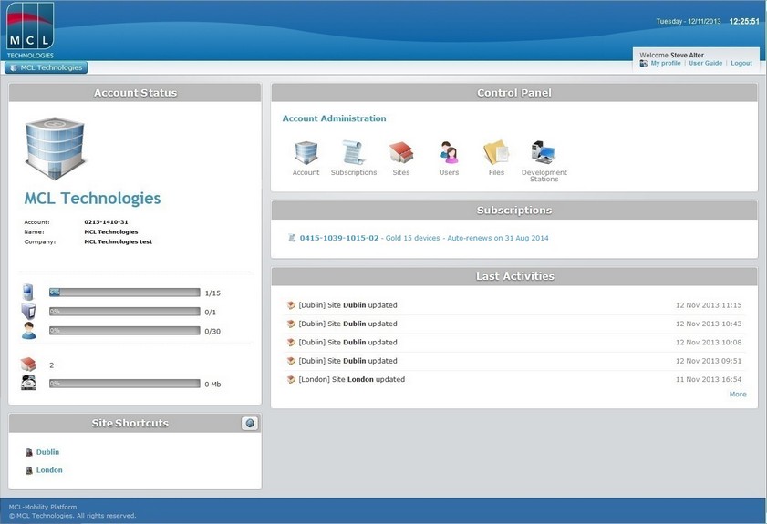Click the activity icon on the 09:51 row
The width and height of the screenshot is (767, 524).
click(x=291, y=361)
